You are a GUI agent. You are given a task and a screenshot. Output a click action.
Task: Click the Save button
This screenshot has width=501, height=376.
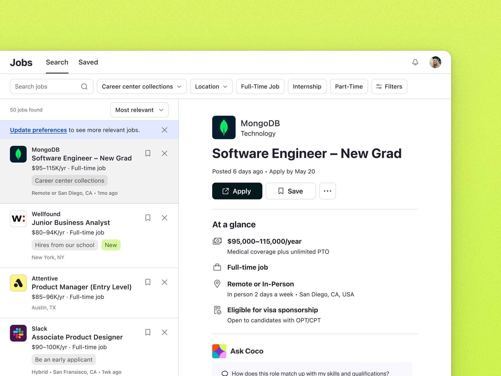(291, 191)
